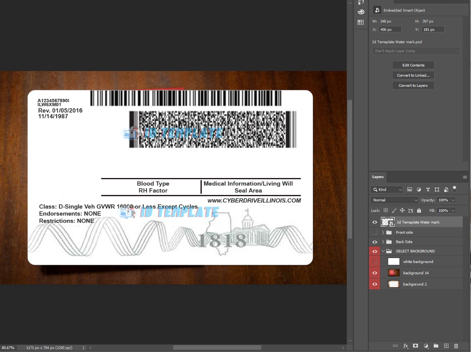Click the Convert to Linked... button
The image size is (471, 352).
(413, 75)
